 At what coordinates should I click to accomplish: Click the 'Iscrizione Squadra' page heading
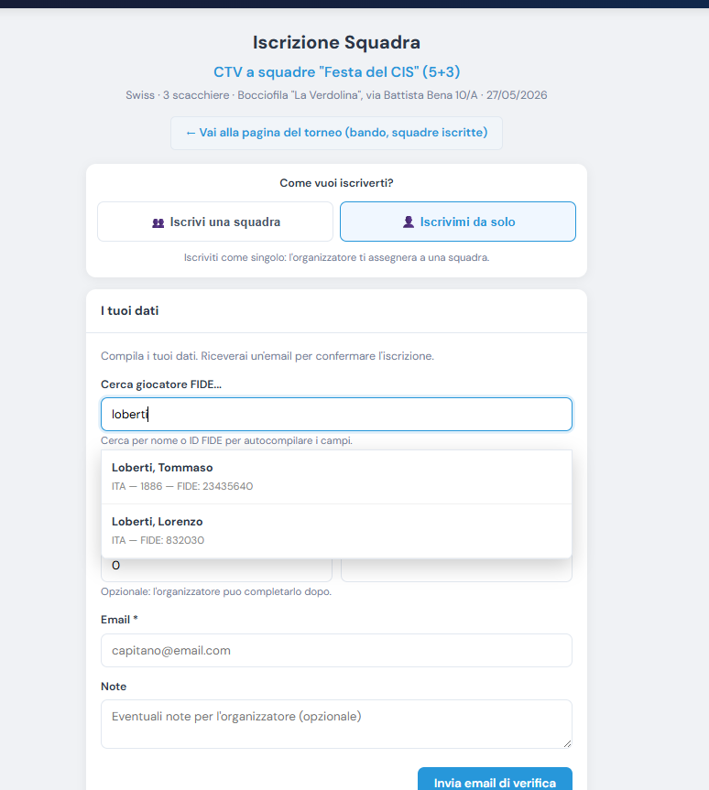pos(336,42)
